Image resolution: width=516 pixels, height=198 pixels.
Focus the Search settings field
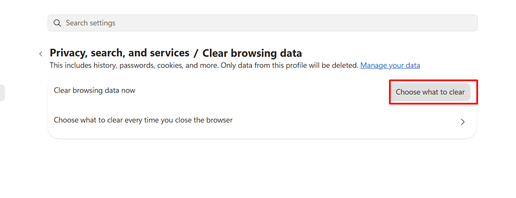tap(262, 23)
